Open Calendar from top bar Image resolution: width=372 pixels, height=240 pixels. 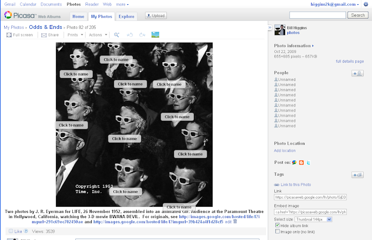[x=28, y=4]
